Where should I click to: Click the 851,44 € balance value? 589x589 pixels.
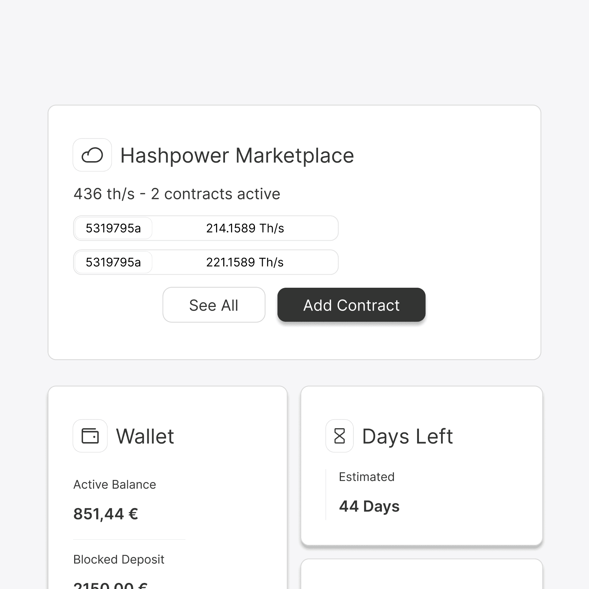click(x=106, y=514)
